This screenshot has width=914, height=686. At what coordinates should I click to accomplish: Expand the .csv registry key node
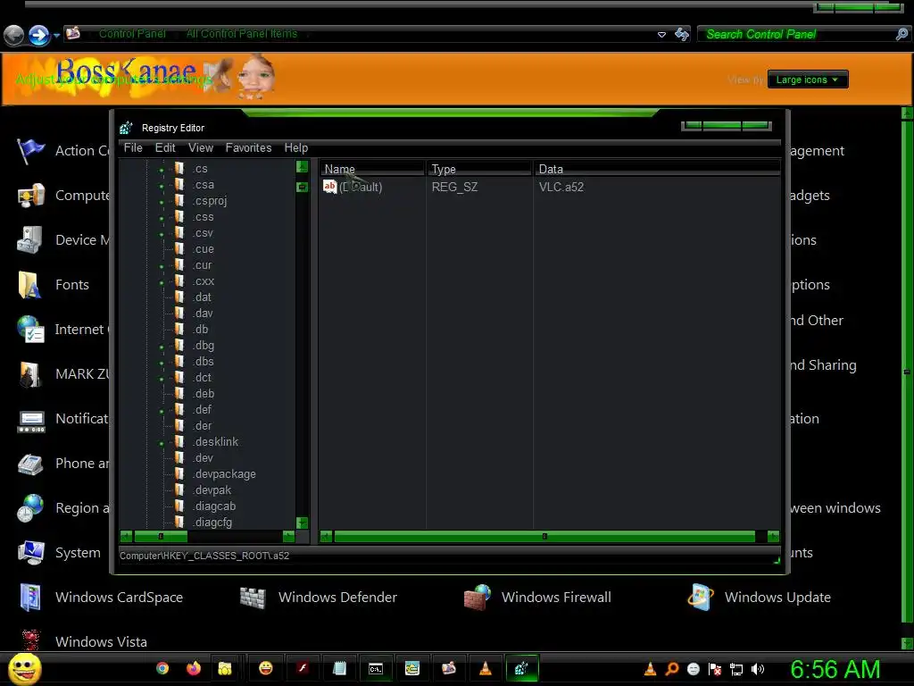click(162, 234)
